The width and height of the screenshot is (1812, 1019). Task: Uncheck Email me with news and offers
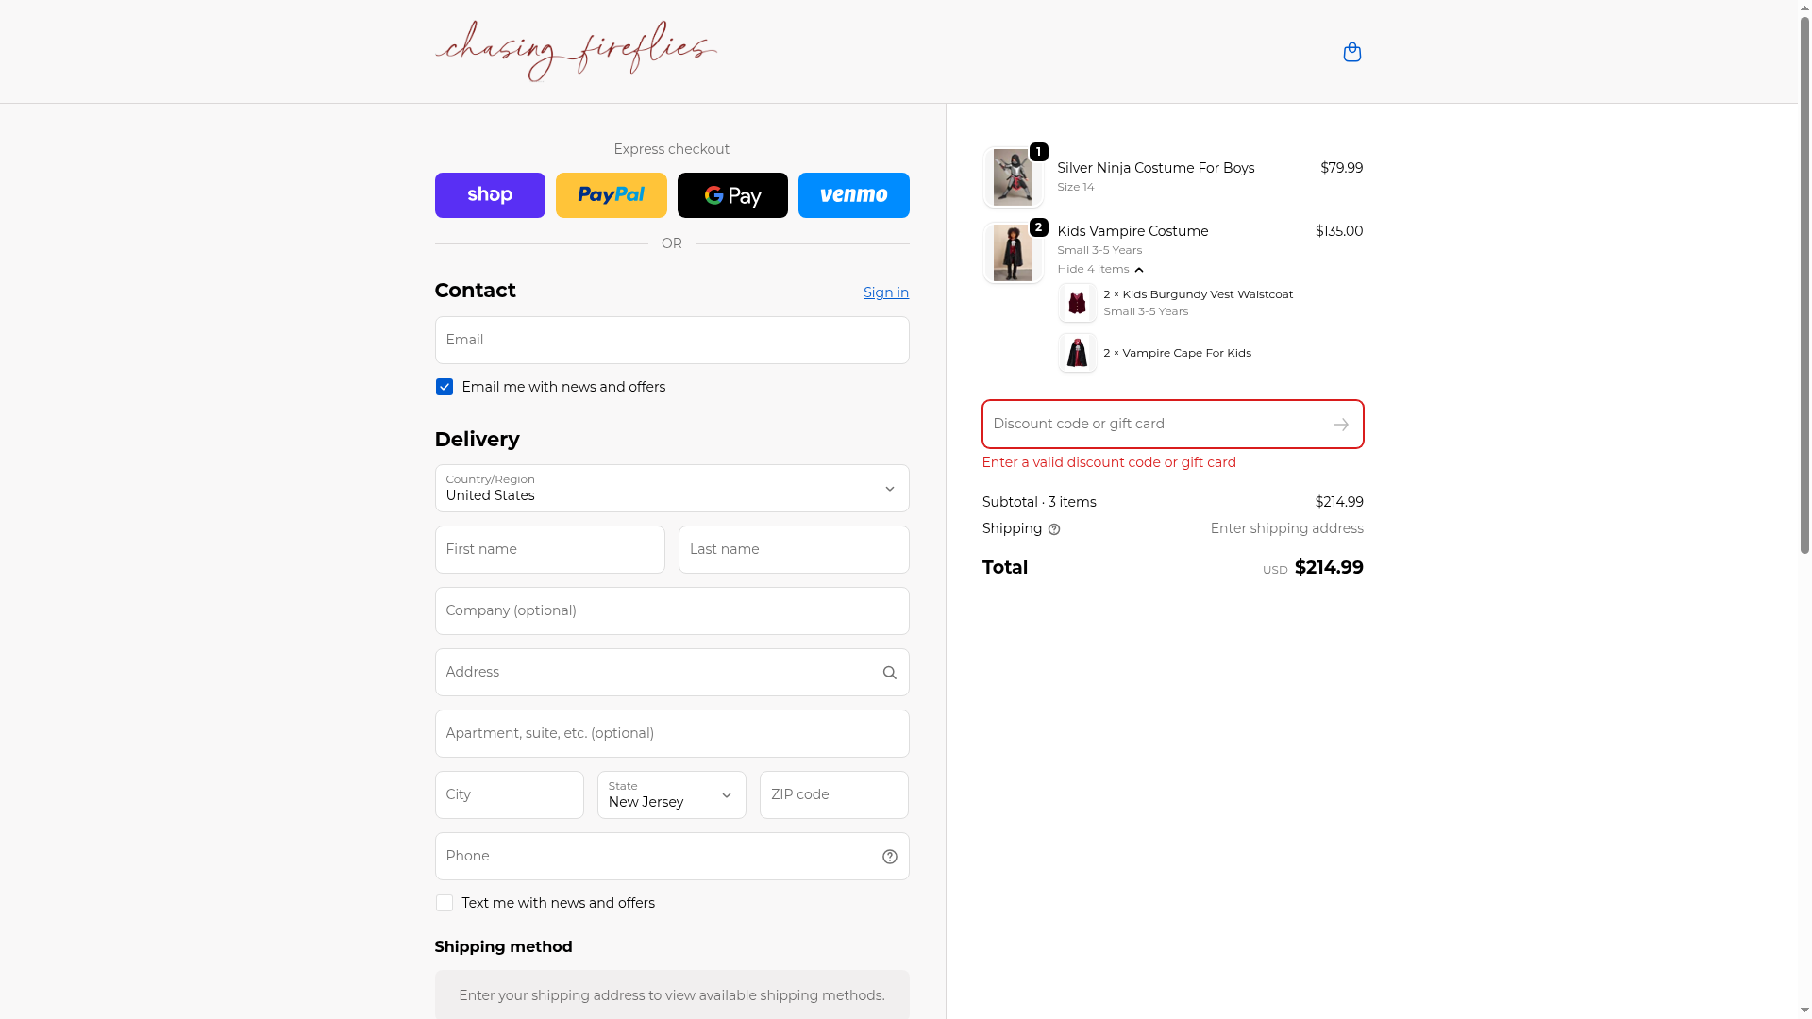point(445,388)
